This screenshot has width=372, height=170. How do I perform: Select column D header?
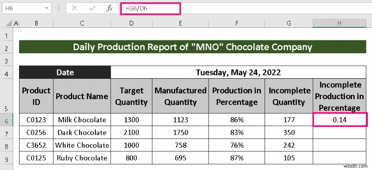tap(132, 23)
